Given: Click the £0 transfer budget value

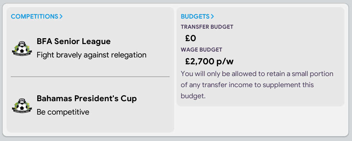Looking at the screenshot, I should (191, 38).
